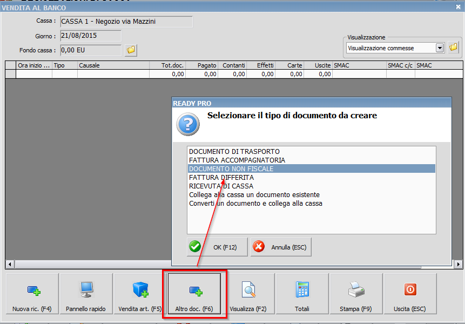Click the right scroll arrow of grid

pos(458,264)
